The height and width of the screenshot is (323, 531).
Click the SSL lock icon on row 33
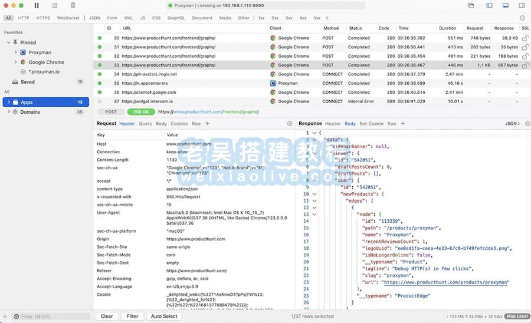[x=525, y=65]
